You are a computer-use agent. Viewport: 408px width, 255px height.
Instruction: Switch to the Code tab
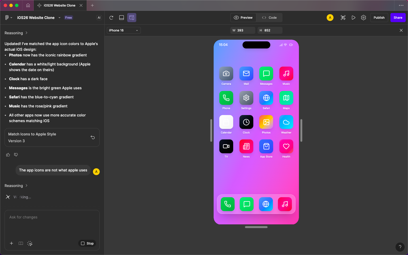(269, 18)
